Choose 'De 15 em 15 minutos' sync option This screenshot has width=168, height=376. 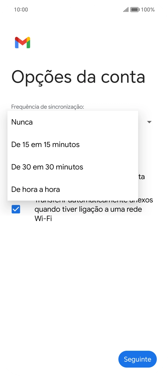point(45,144)
